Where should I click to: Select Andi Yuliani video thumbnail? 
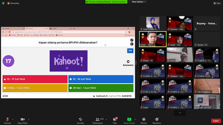tap(153, 23)
